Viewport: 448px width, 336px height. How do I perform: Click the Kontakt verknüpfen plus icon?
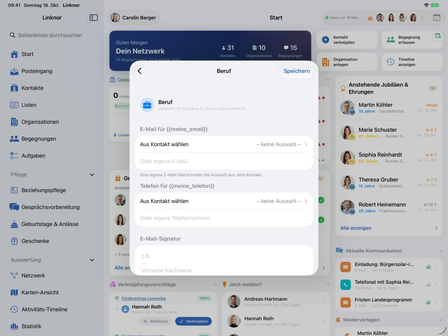325,40
